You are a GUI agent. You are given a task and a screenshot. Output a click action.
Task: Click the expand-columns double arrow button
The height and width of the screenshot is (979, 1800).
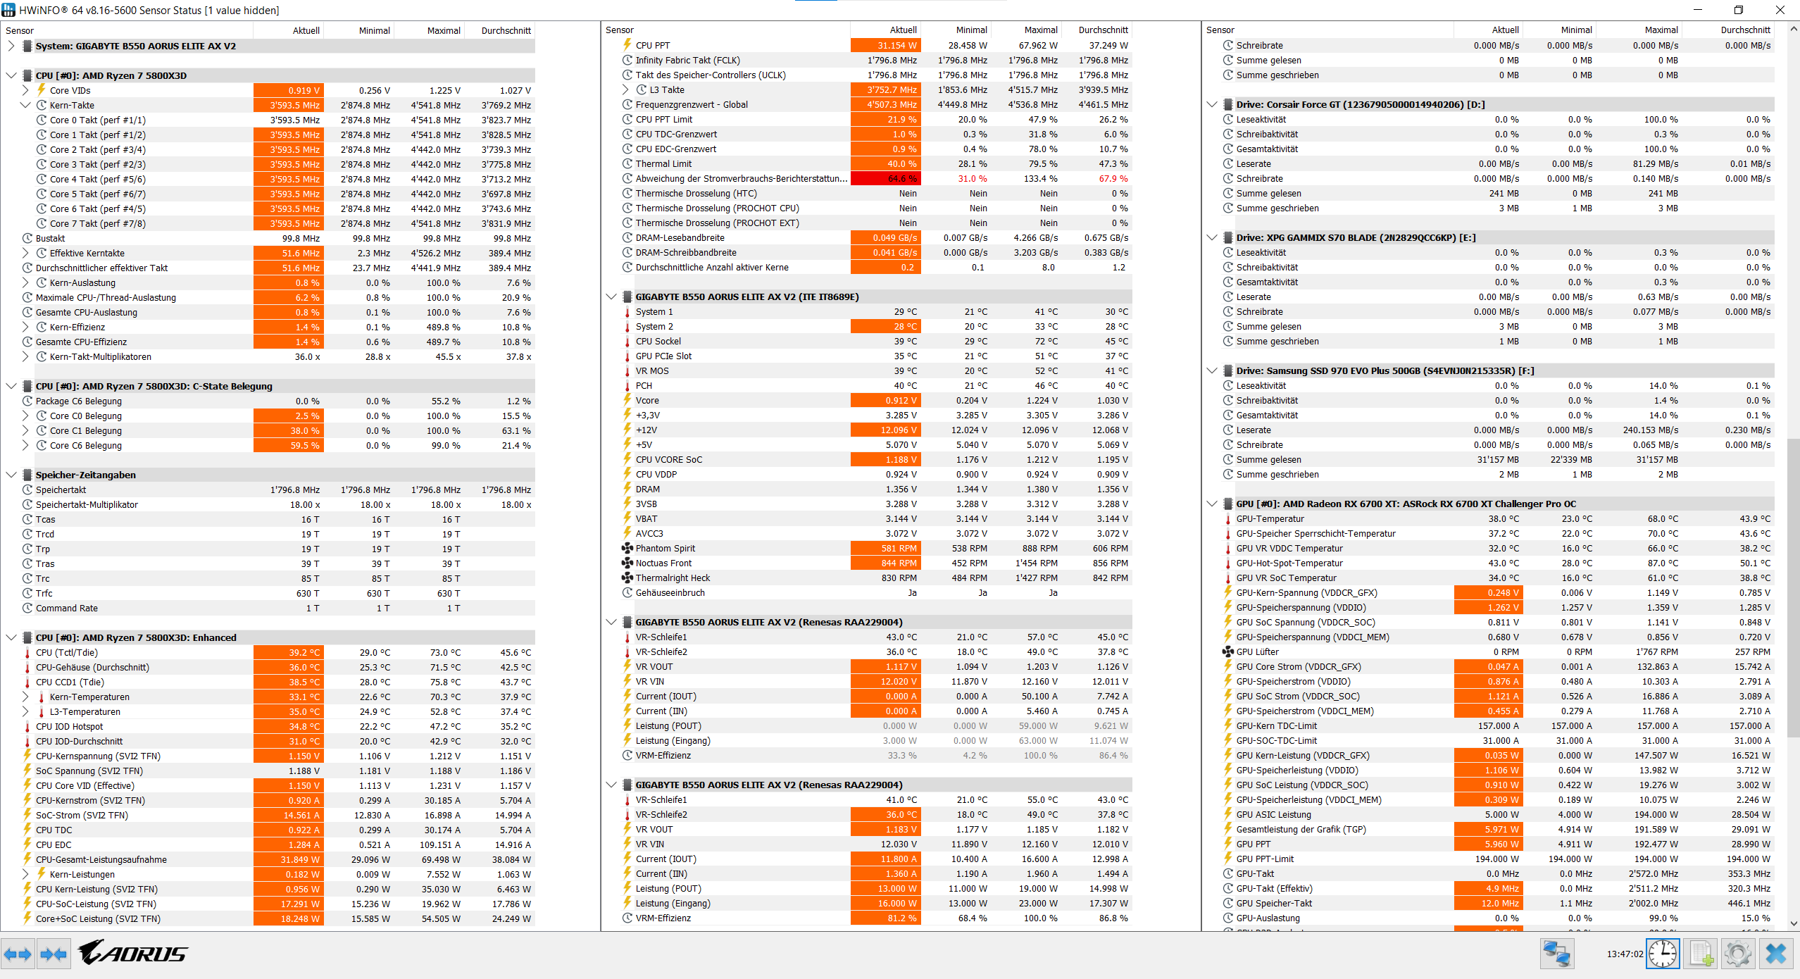pos(18,954)
